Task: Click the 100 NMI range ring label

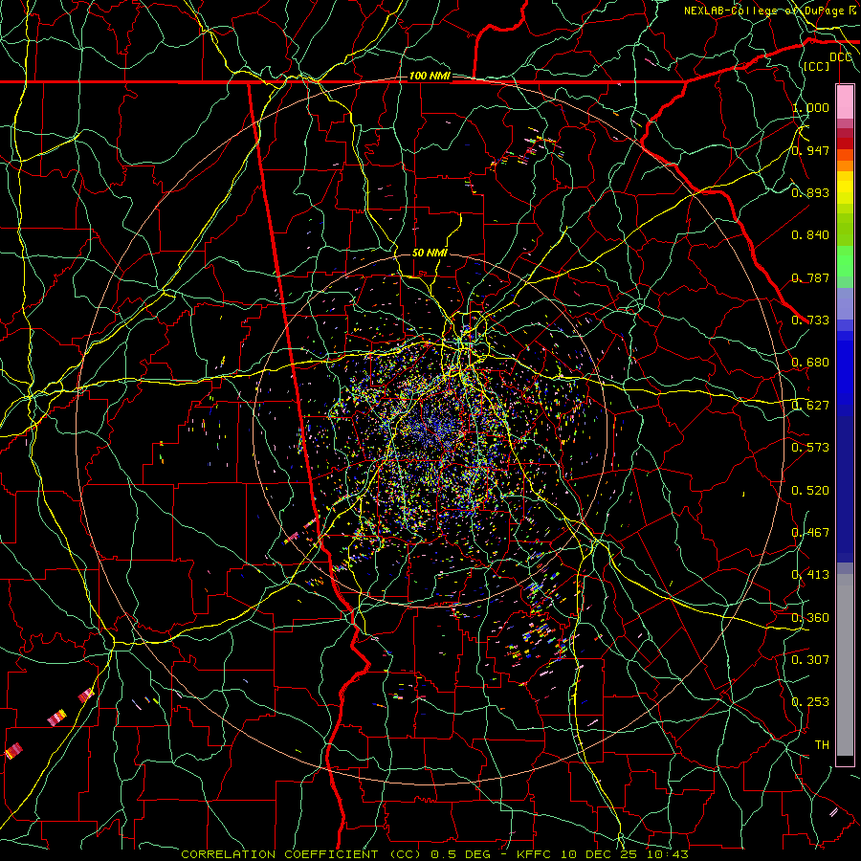Action: click(x=430, y=76)
